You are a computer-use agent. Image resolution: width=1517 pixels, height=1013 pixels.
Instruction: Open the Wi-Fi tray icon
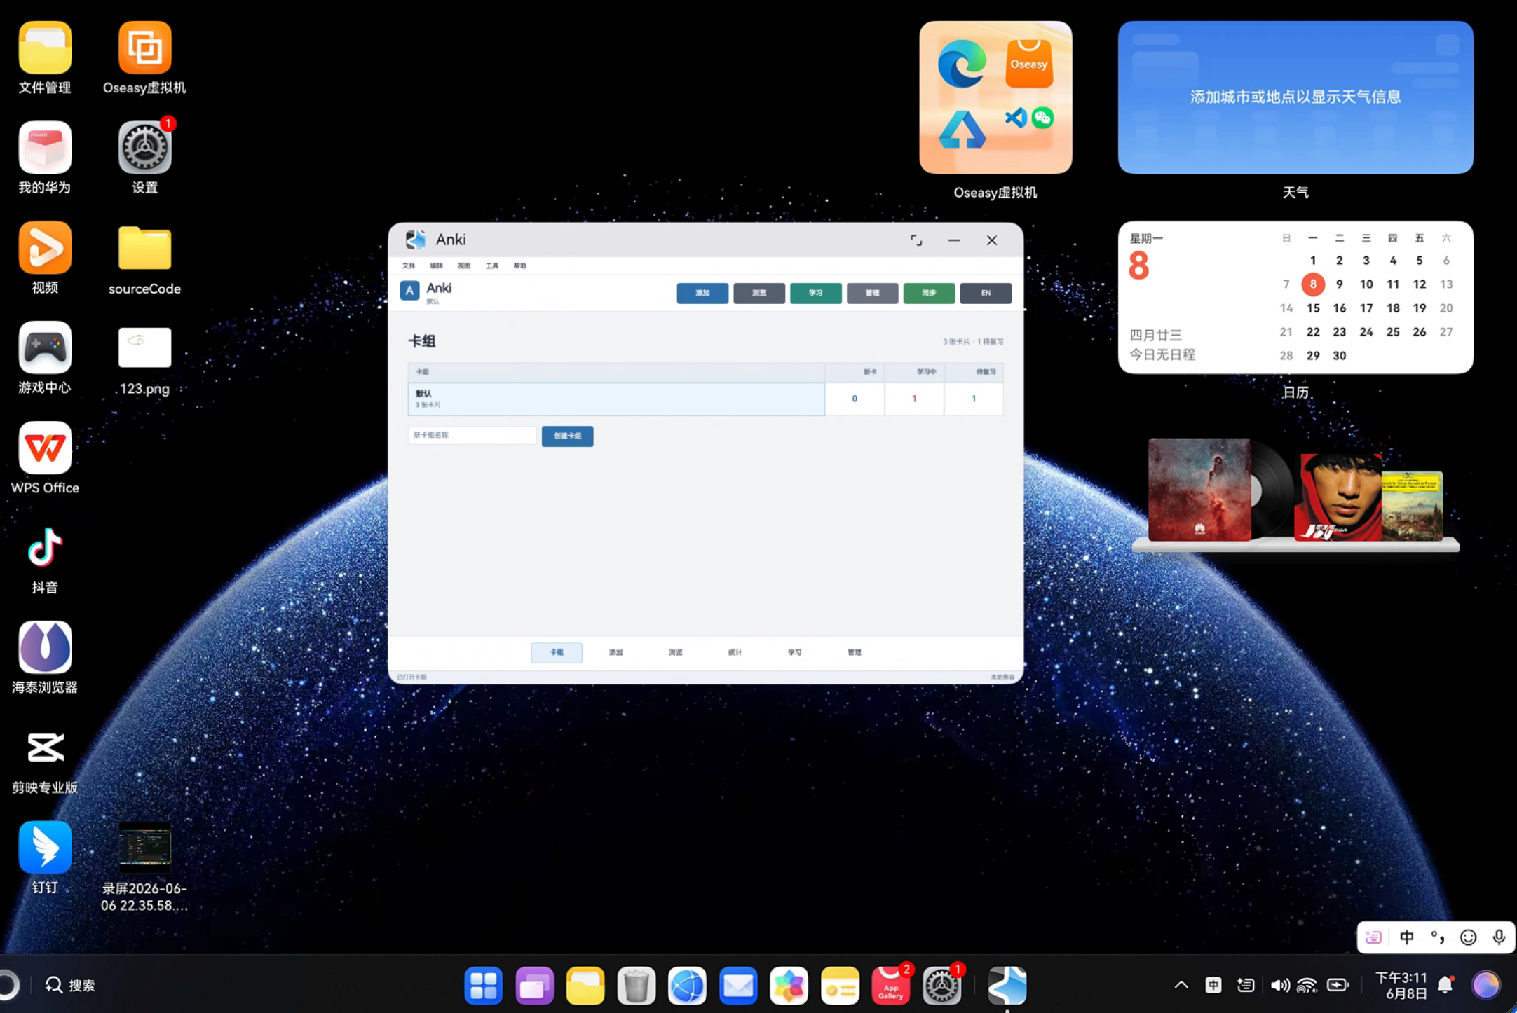(1307, 986)
